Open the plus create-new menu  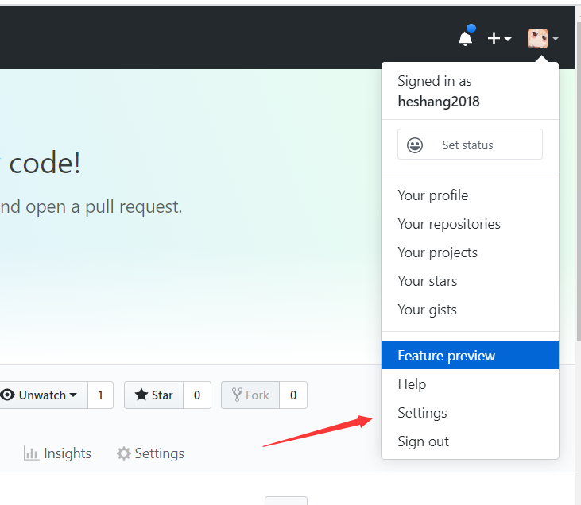[x=499, y=38]
